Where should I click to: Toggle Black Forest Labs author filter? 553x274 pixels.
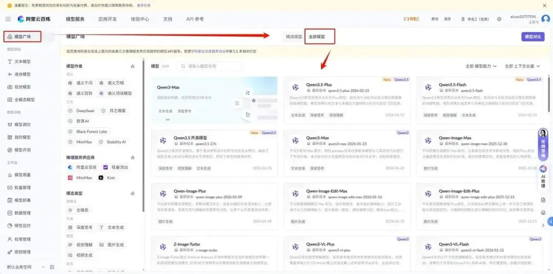pyautogui.click(x=88, y=131)
